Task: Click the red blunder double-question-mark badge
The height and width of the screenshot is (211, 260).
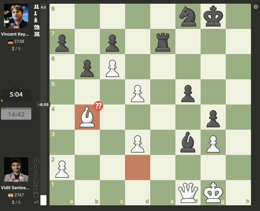Action: (x=98, y=106)
